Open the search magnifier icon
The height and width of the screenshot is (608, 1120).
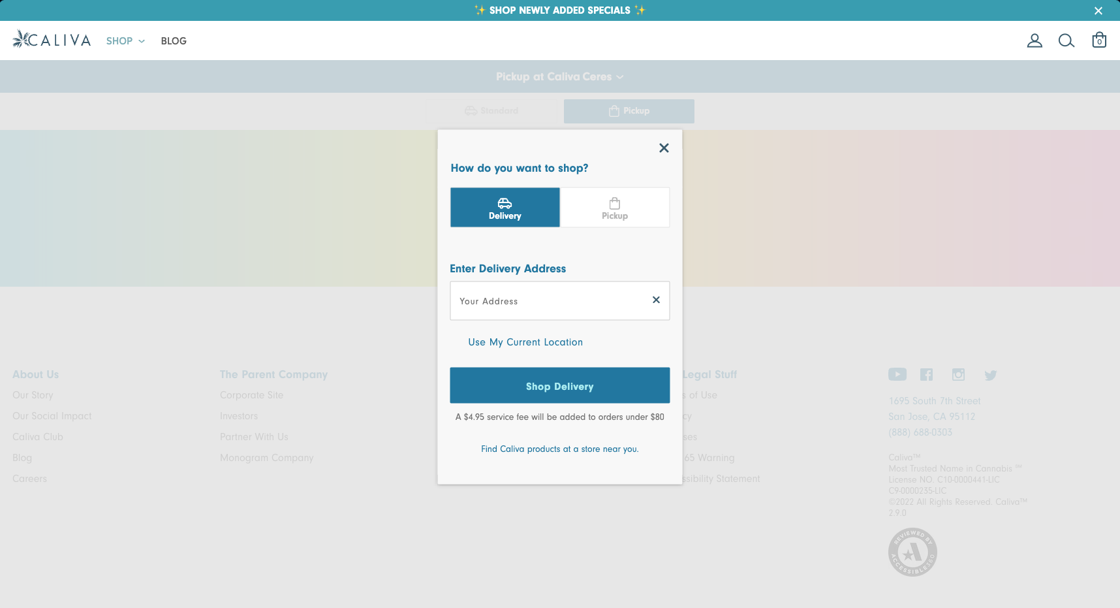(x=1066, y=40)
